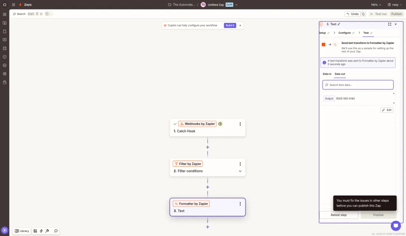Viewport: 406px width, 236px height.
Task: Select the Webhooks Catch Hook step card
Action: [207, 127]
